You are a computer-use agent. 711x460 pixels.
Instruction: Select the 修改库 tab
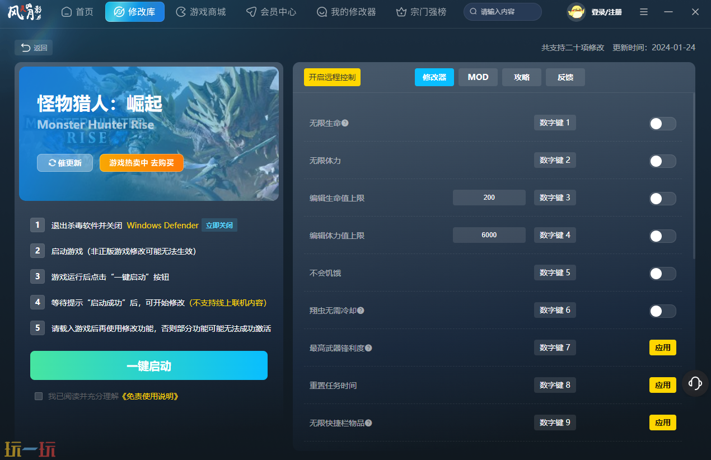(x=135, y=12)
